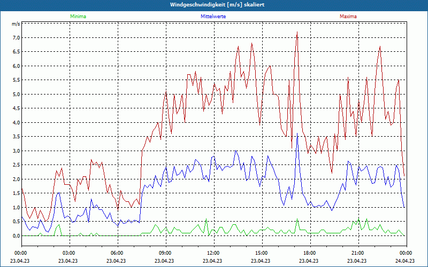Image resolution: width=428 pixels, height=267 pixels.
Task: Click the 1,5 y-axis value
Action: coord(16,193)
